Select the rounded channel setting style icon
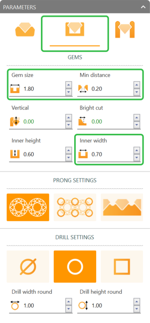This screenshot has width=150, height=323. click(x=25, y=29)
